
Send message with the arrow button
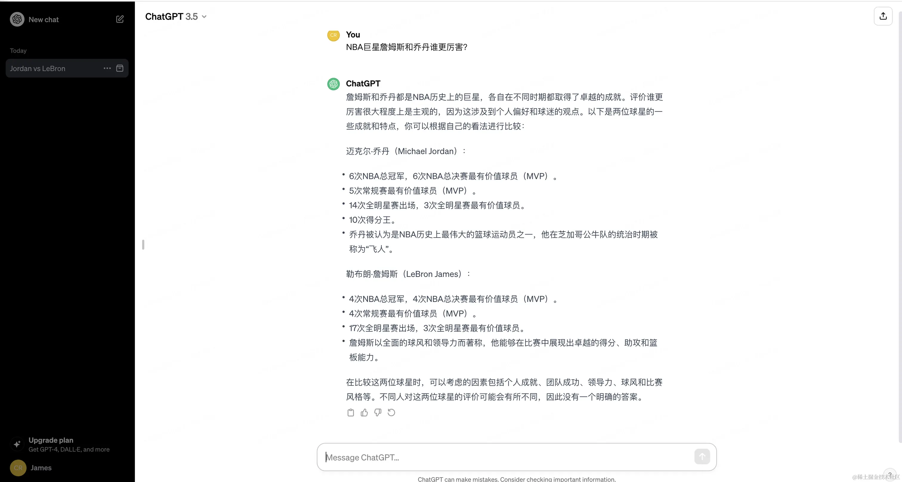[x=702, y=457]
